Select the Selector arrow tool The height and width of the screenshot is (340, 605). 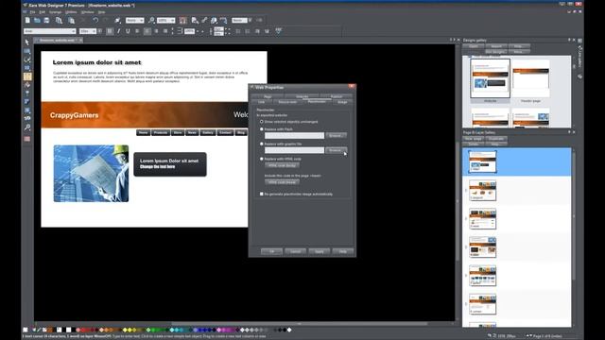[27, 42]
